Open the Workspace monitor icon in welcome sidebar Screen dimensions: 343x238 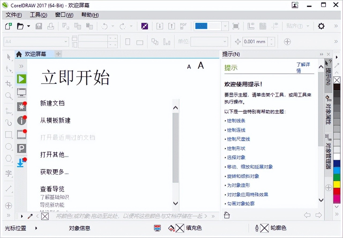(x=21, y=92)
